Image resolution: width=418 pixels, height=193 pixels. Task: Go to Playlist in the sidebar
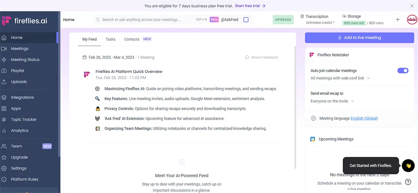pyautogui.click(x=17, y=71)
